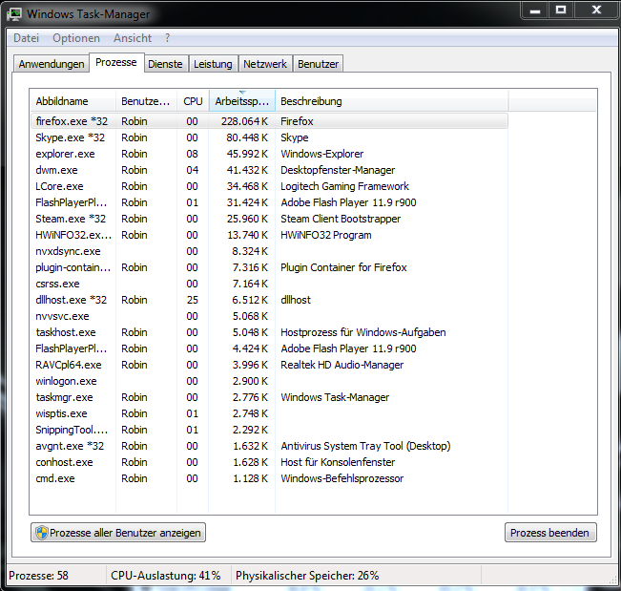Click the Prozesse: 58 status bar entry
This screenshot has height=591, width=621.
point(38,576)
